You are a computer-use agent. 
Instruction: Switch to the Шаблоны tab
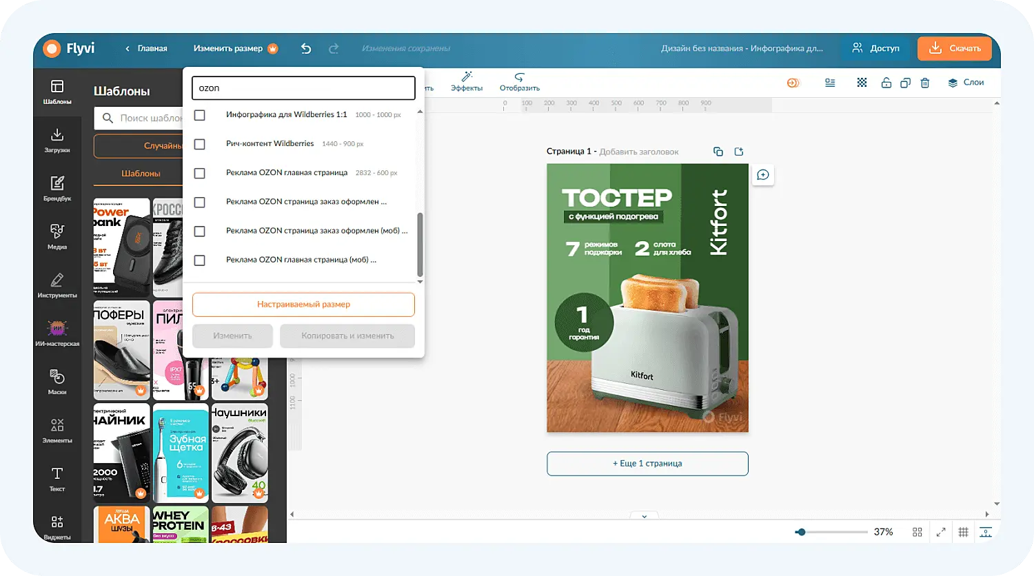[x=141, y=174]
